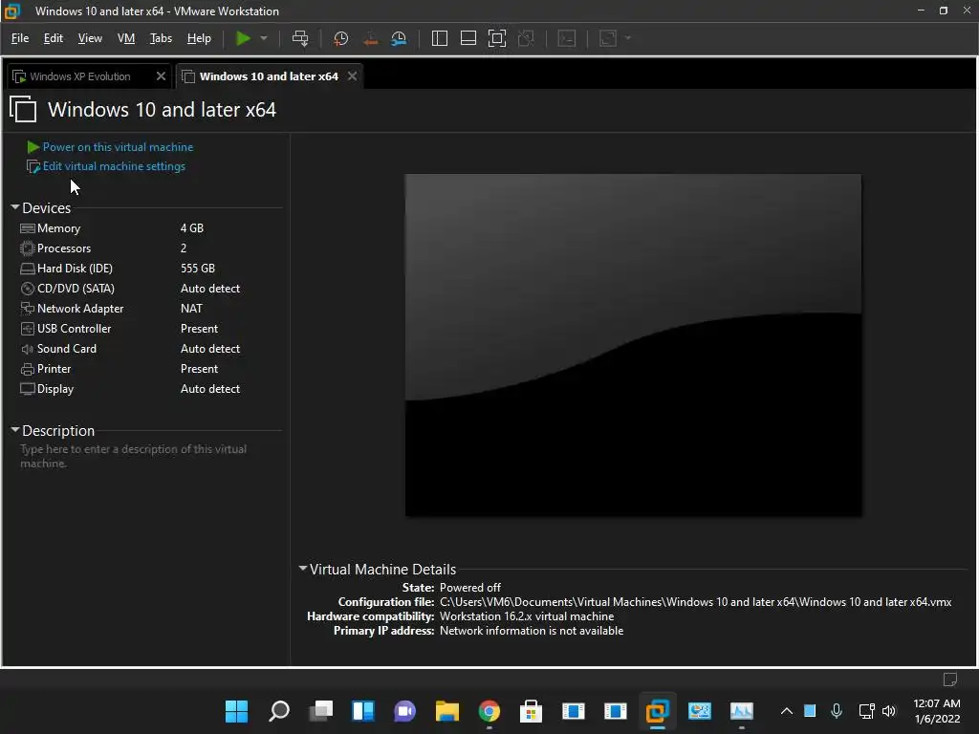
Task: Open the Help menu
Action: tap(199, 38)
